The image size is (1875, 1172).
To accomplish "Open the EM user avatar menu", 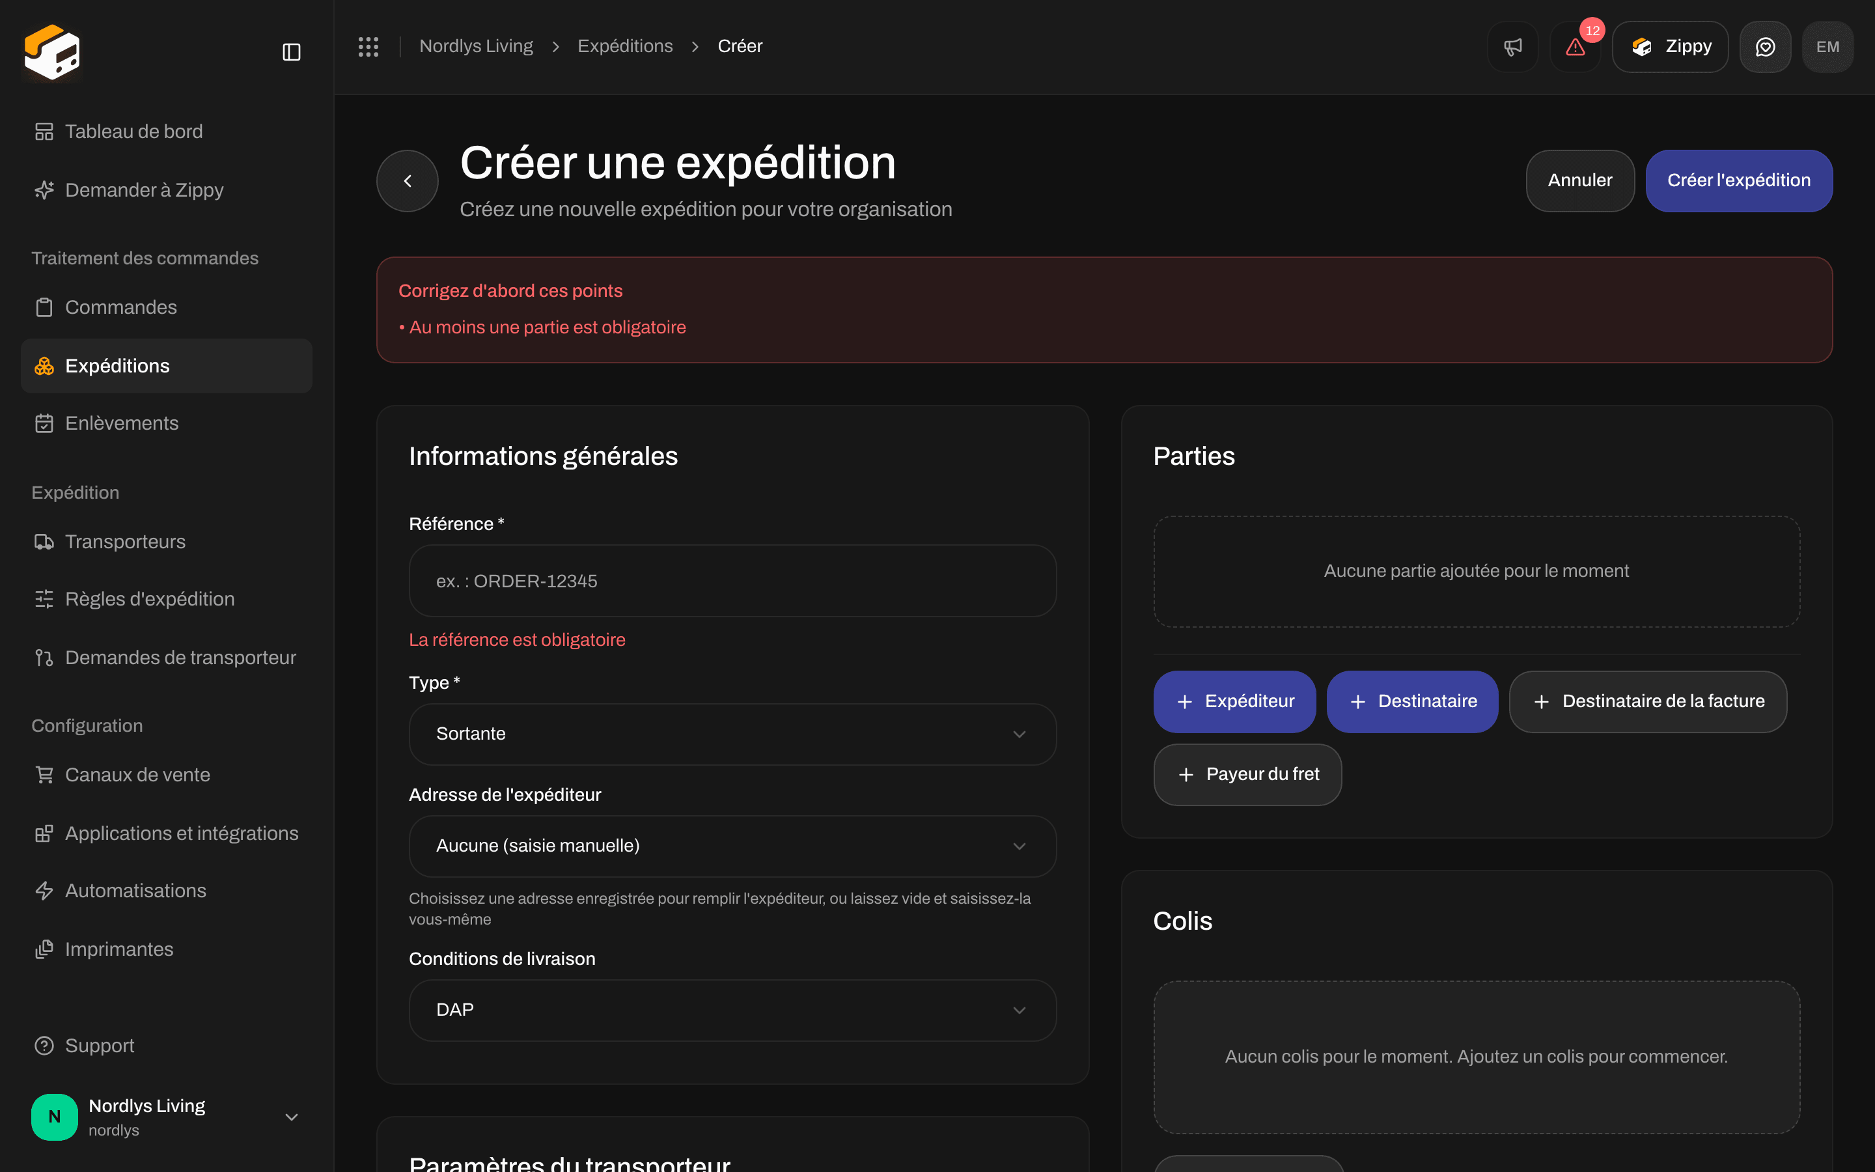I will pos(1827,46).
